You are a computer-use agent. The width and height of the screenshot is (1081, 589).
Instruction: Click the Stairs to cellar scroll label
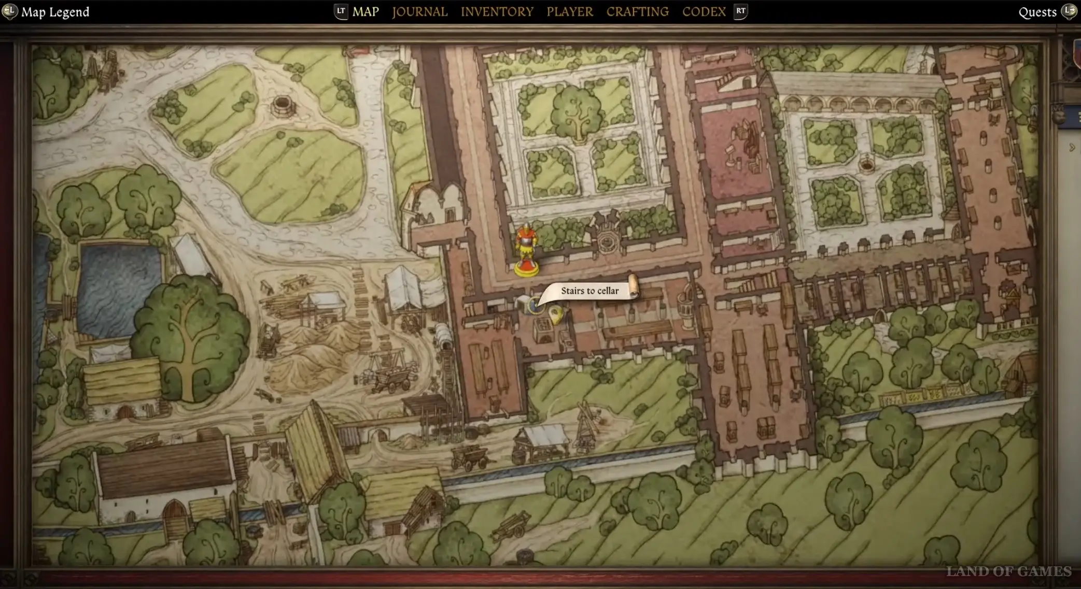(589, 291)
